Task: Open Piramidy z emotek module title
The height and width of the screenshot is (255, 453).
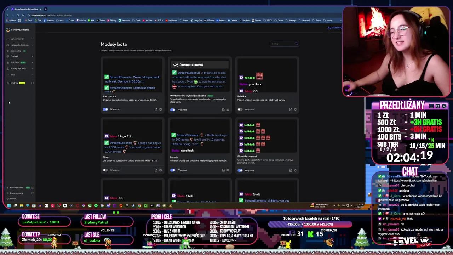Action: coord(247,157)
